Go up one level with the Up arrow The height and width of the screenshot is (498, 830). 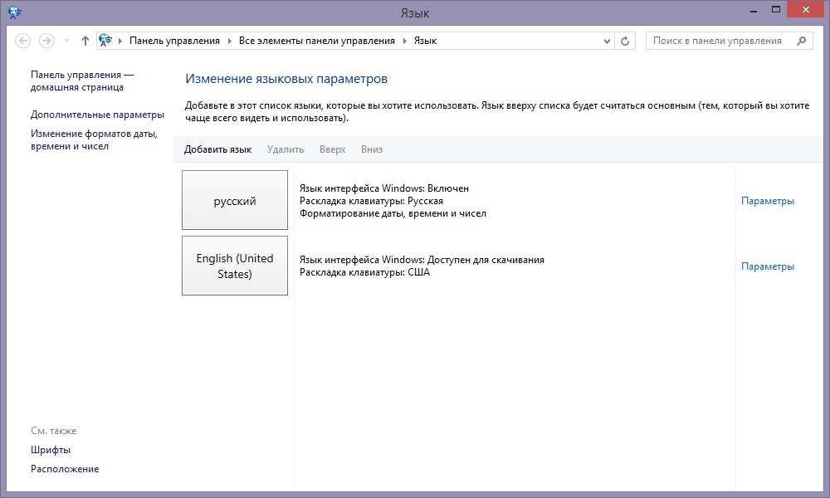pos(85,41)
